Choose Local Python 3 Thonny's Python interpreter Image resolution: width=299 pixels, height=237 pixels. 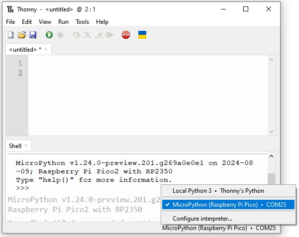click(x=228, y=191)
